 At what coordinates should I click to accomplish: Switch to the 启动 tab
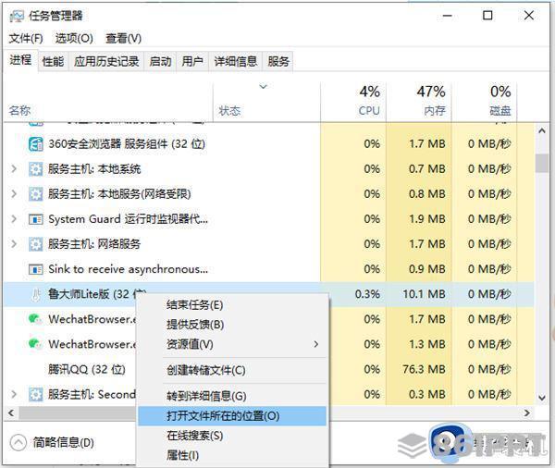tap(160, 62)
